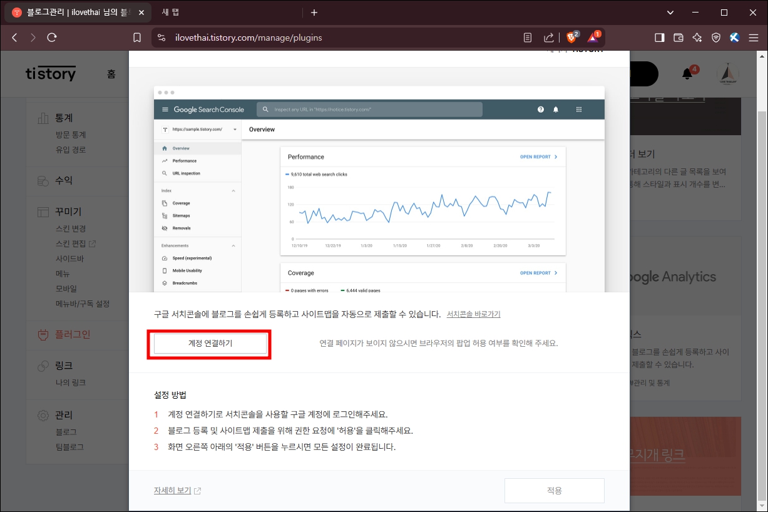
Task: Click the 꾸미기 layout icon in sidebar
Action: pyautogui.click(x=43, y=212)
